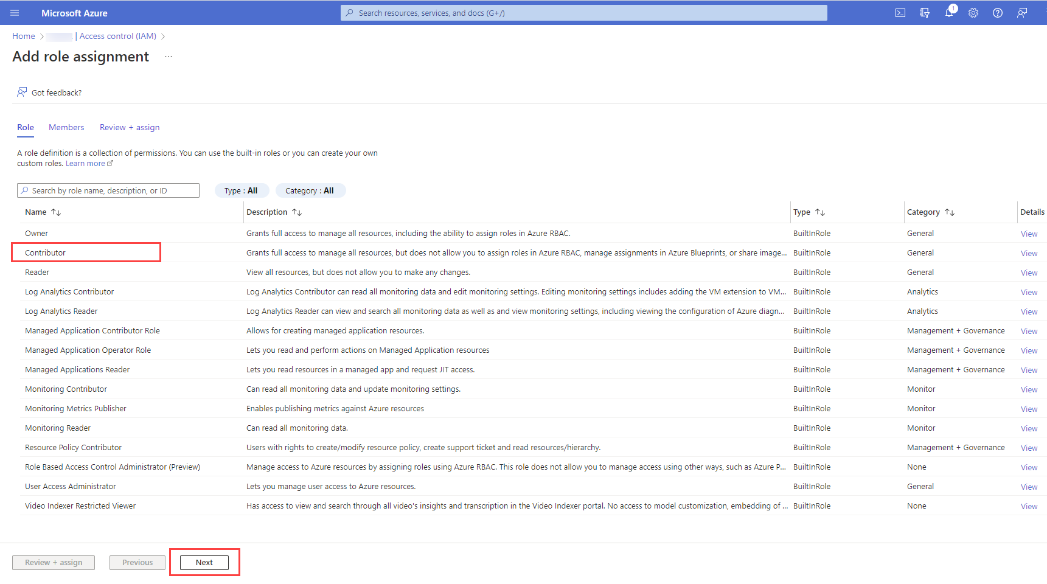Image resolution: width=1047 pixels, height=584 pixels.
Task: Sort roles by the Name column
Action: click(x=56, y=212)
